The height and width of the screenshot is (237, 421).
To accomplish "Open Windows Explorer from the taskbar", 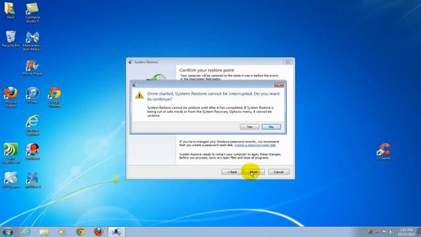I will click(x=44, y=232).
